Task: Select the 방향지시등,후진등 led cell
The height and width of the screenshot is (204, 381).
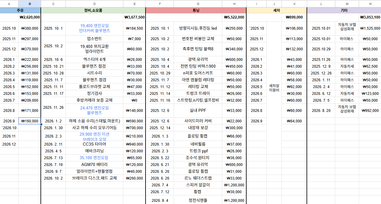Action: pyautogui.click(x=198, y=28)
